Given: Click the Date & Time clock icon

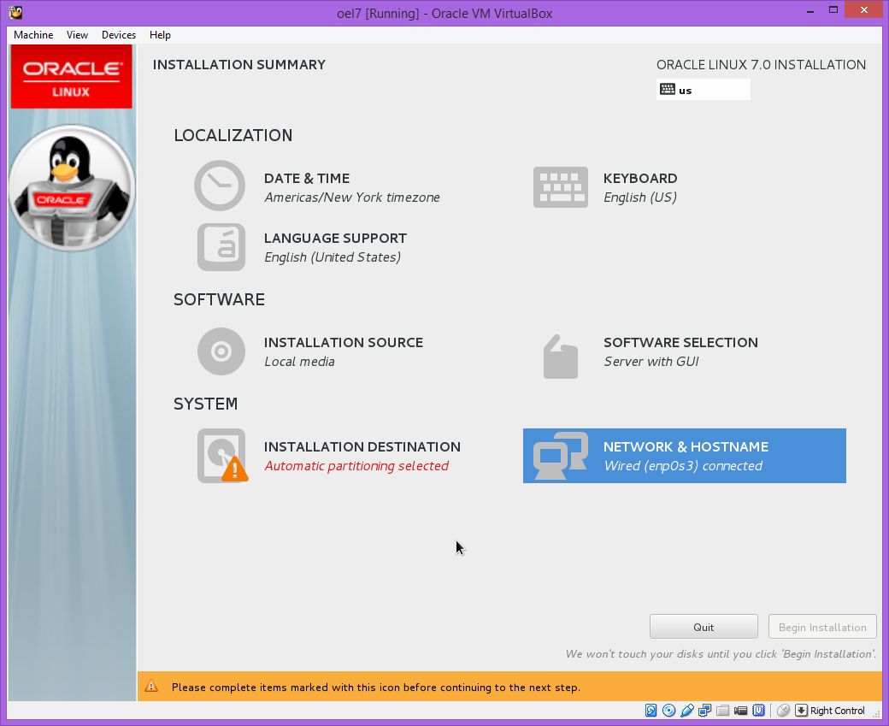Looking at the screenshot, I should (220, 186).
